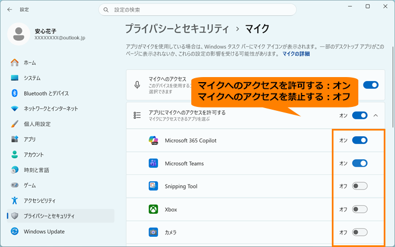
Task: Click the microphone icon in マイクへのアクセス
Action: [137, 85]
